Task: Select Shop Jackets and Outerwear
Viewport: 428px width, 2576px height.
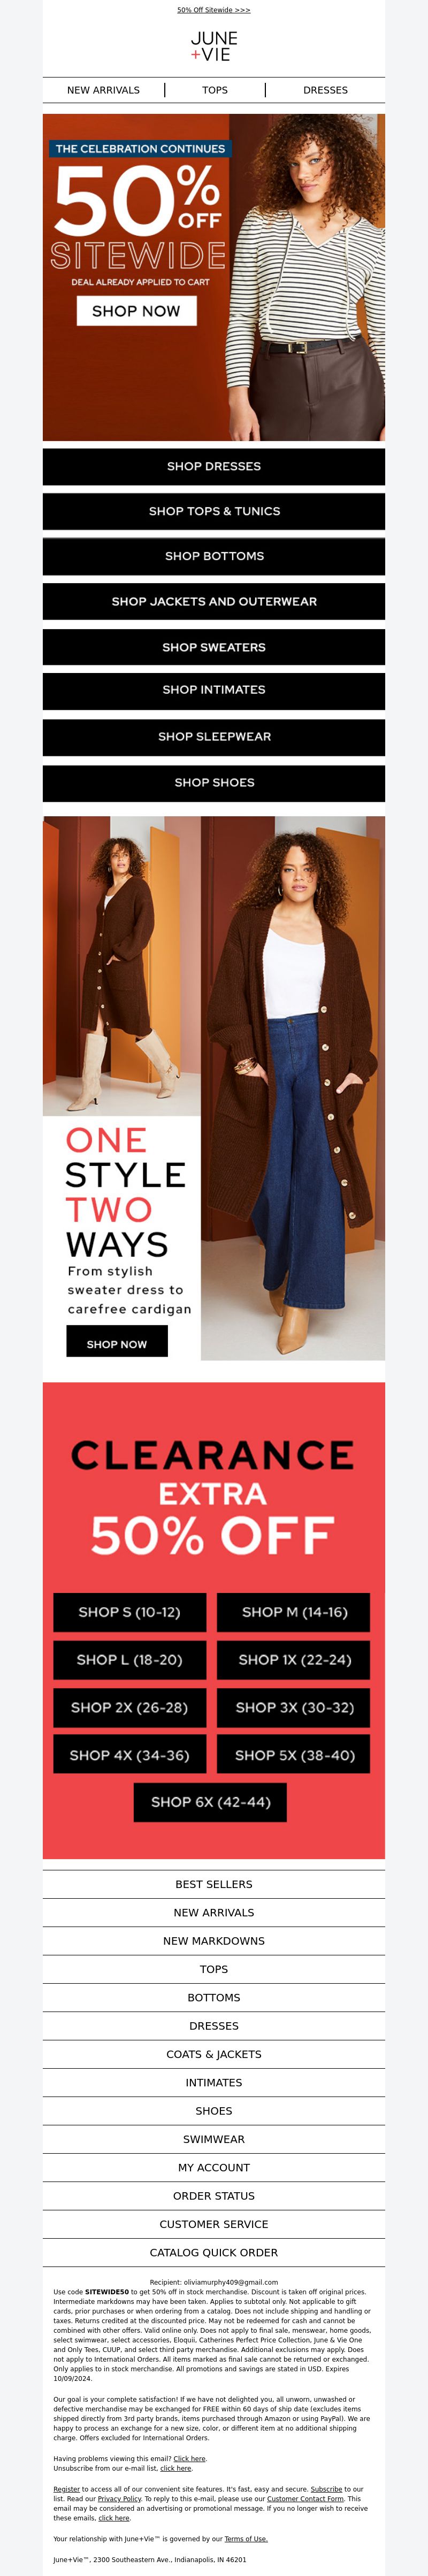Action: (x=214, y=601)
